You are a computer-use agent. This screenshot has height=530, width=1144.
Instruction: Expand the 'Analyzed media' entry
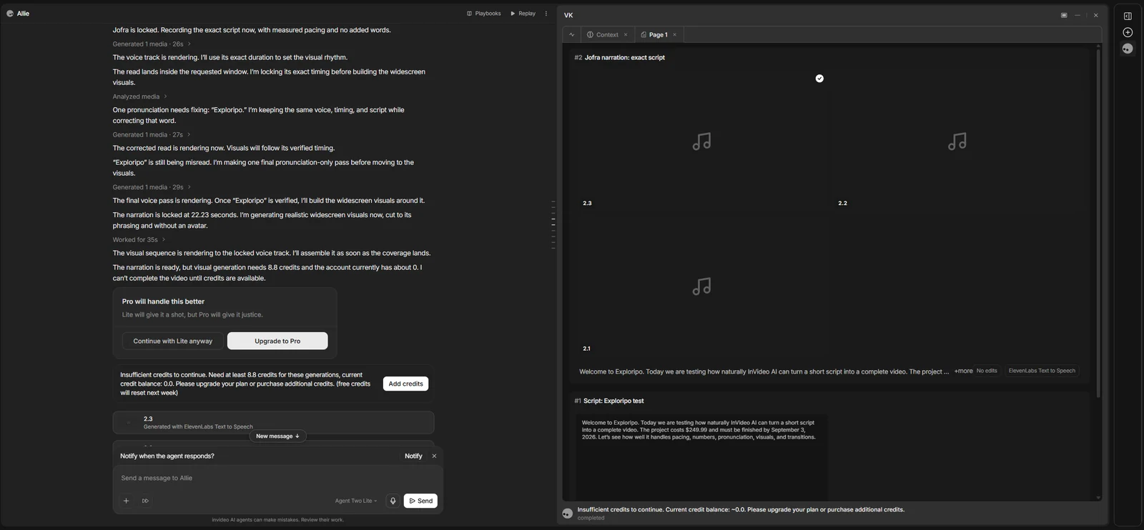(x=139, y=96)
